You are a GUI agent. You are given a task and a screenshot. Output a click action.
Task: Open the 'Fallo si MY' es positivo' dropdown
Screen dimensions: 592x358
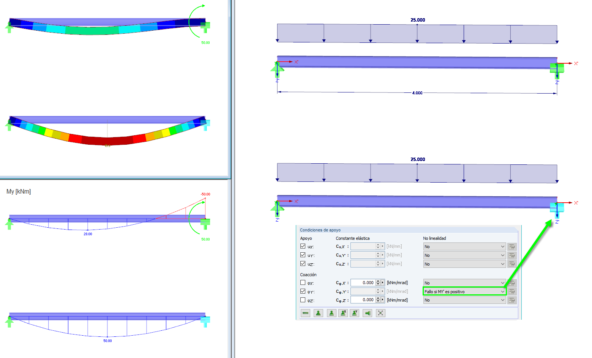point(464,292)
